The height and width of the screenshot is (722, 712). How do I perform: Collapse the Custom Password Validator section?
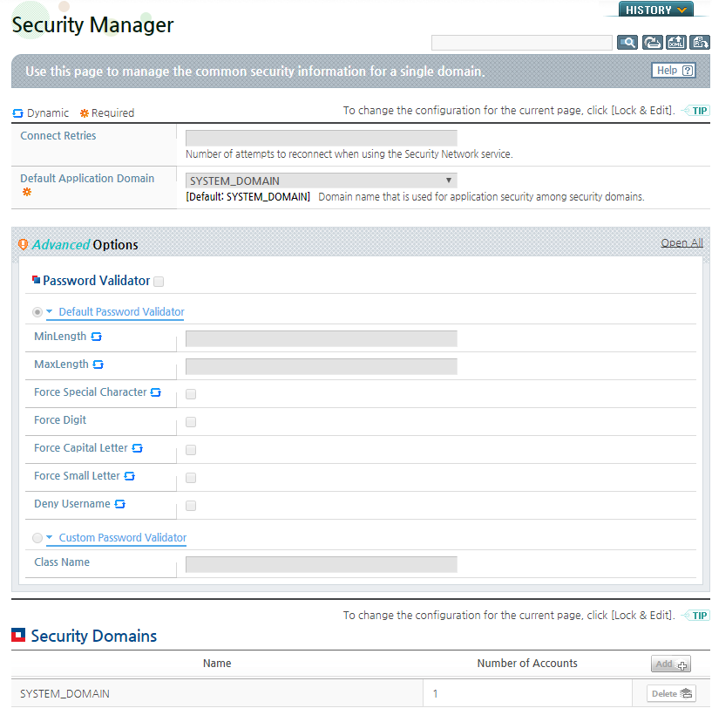50,537
